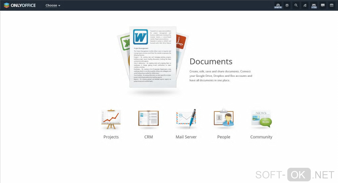This screenshot has width=338, height=183.
Task: Open the calendar icon in header
Action: [x=331, y=5]
